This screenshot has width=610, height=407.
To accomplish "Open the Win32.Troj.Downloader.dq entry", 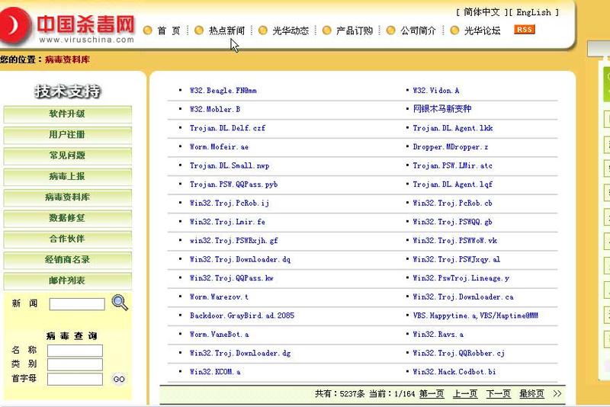I will point(240,259).
